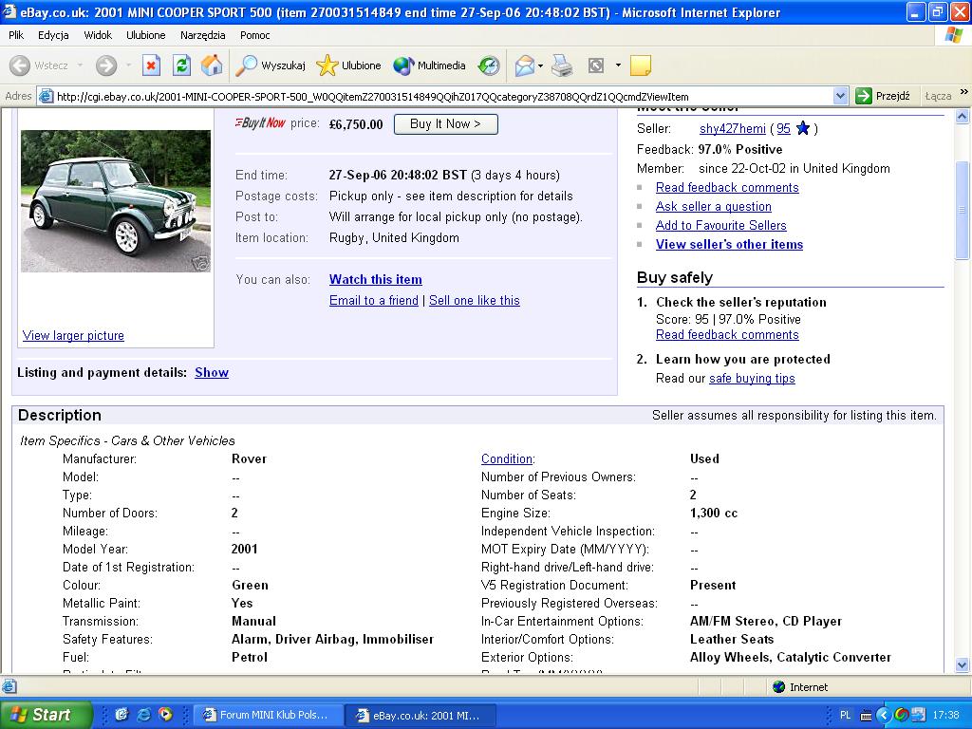Viewport: 972px width, 729px height.
Task: Open the Widok menu
Action: 98,35
